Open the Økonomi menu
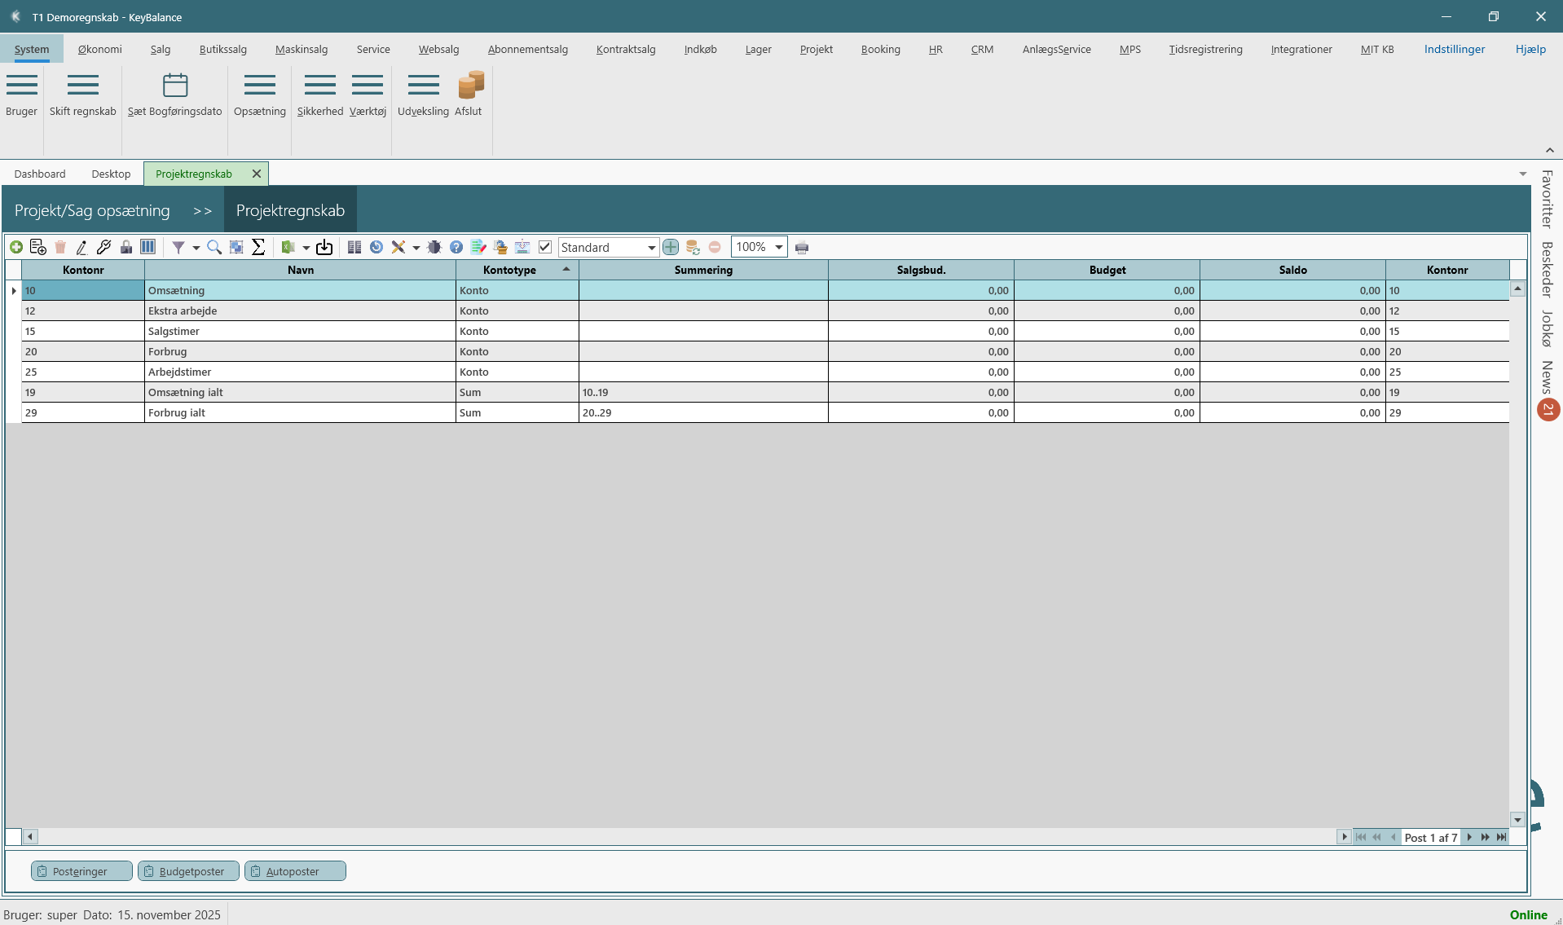Viewport: 1563px width, 925px height. 99,49
